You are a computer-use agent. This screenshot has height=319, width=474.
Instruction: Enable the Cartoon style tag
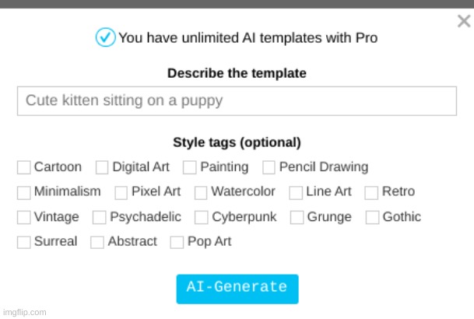point(24,167)
